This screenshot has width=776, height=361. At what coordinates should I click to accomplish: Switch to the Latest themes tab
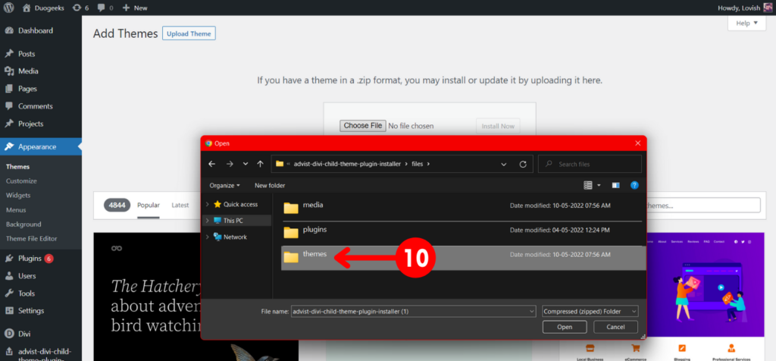(x=180, y=205)
